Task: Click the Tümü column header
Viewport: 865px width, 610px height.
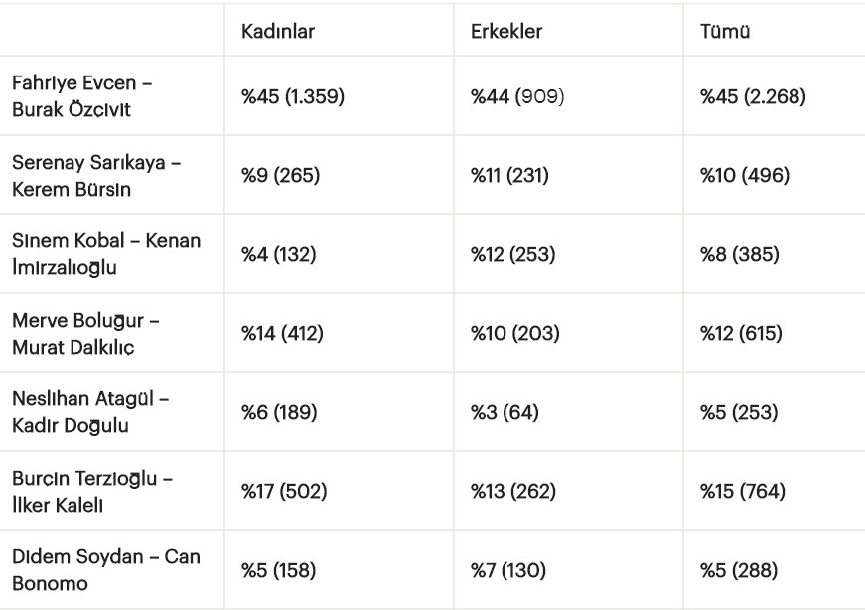Action: (x=724, y=31)
